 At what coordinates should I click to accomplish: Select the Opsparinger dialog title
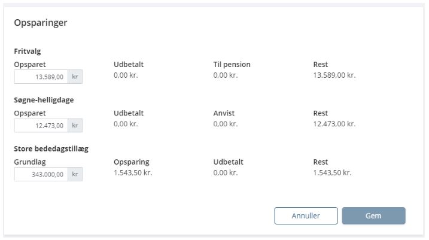coord(41,23)
